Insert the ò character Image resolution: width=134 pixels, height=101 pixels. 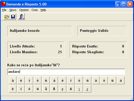click(x=38, y=80)
